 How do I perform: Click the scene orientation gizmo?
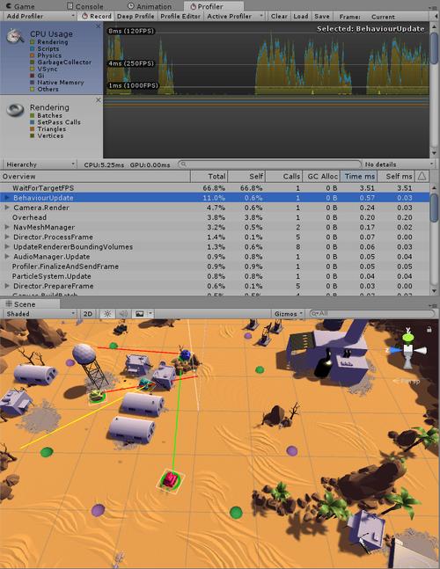pyautogui.click(x=407, y=350)
